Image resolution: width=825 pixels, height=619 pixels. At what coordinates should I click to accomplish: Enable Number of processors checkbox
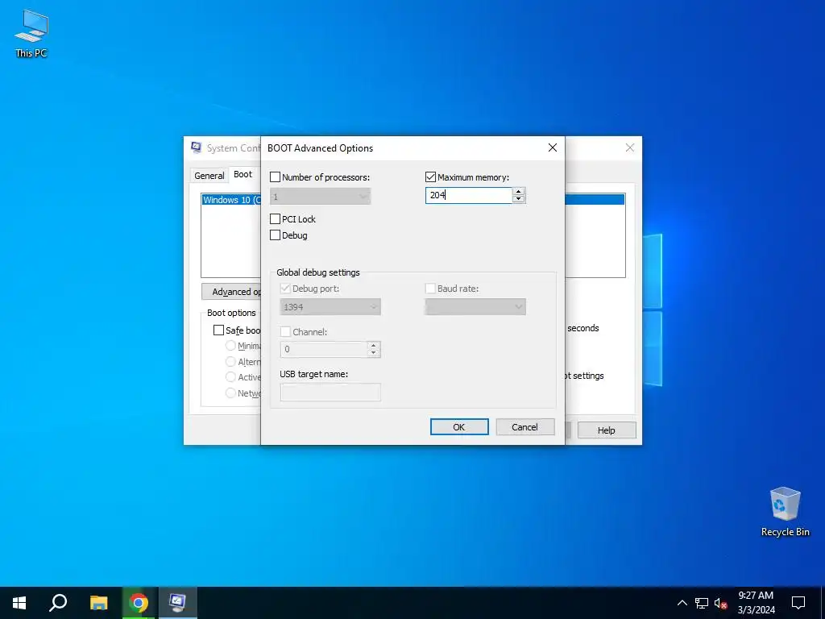[276, 177]
